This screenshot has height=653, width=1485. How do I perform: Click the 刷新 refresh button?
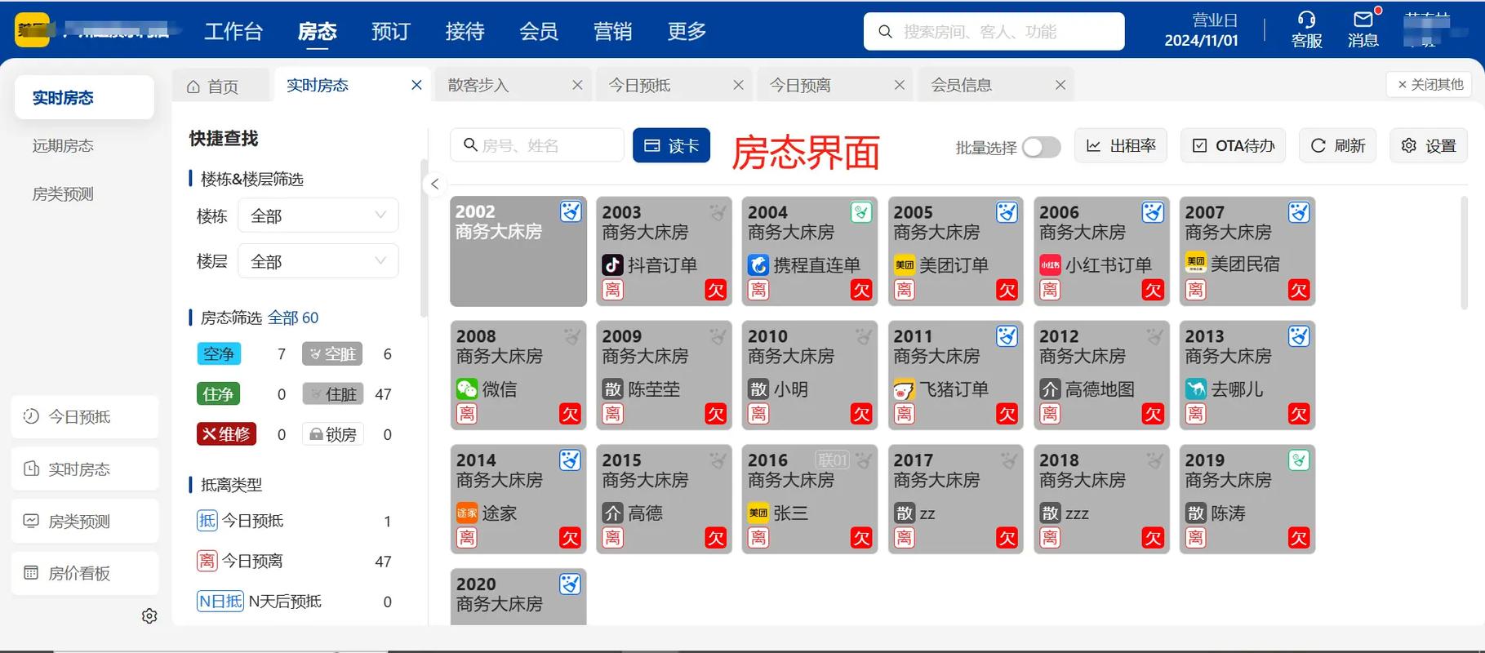(1337, 145)
